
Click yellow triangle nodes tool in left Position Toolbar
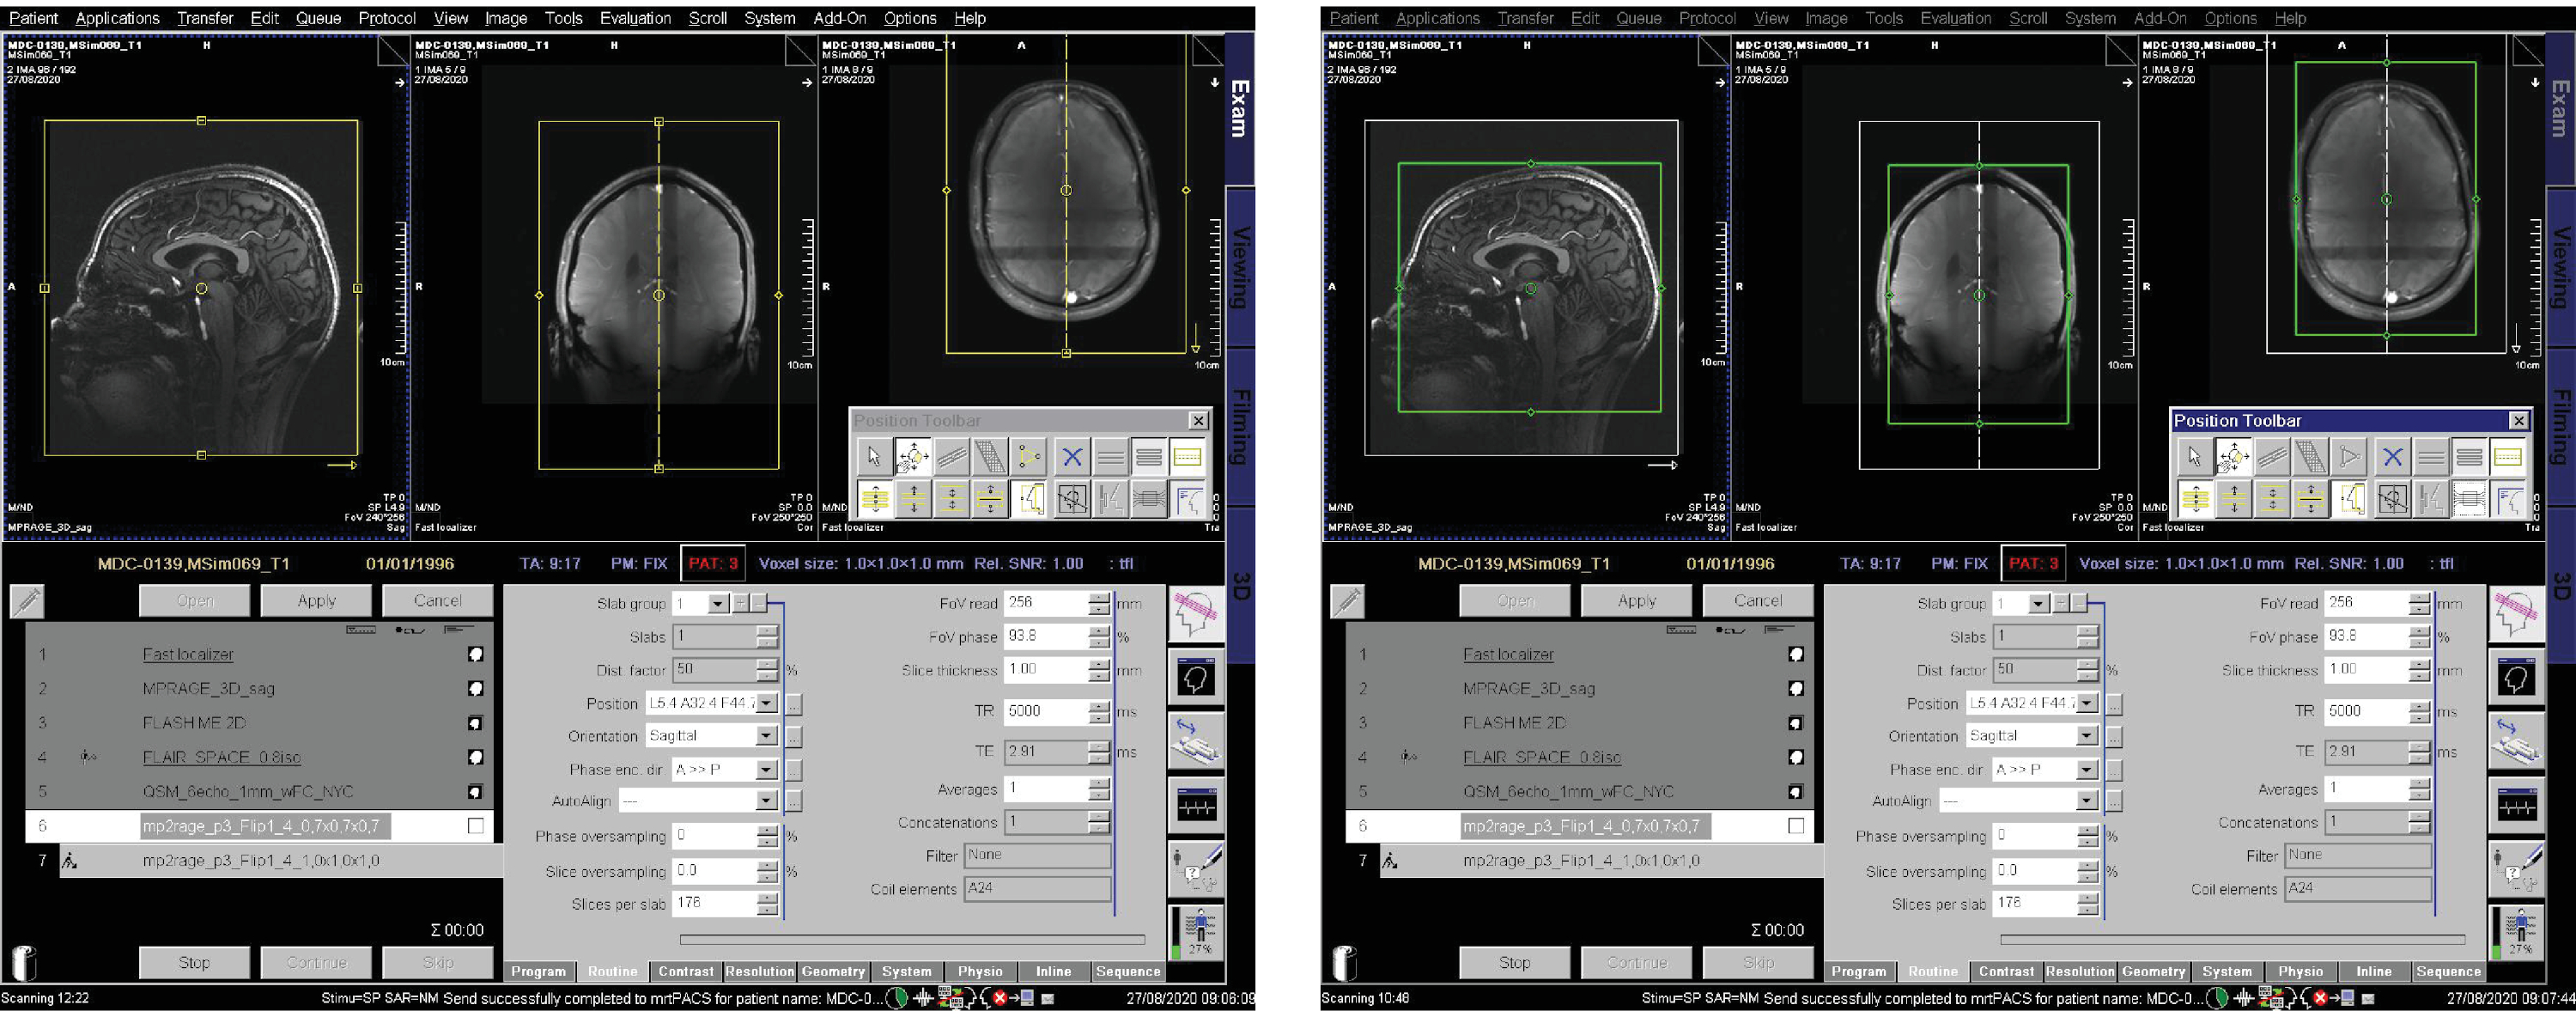[1029, 458]
